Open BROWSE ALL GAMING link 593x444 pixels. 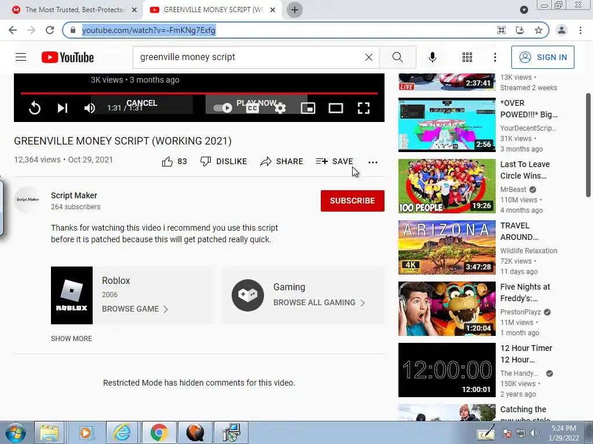click(x=319, y=303)
